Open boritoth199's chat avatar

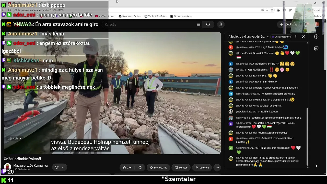coord(231,124)
